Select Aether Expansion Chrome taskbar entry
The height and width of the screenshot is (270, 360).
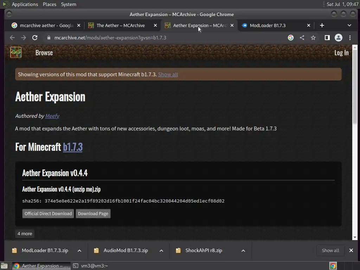pos(41,266)
